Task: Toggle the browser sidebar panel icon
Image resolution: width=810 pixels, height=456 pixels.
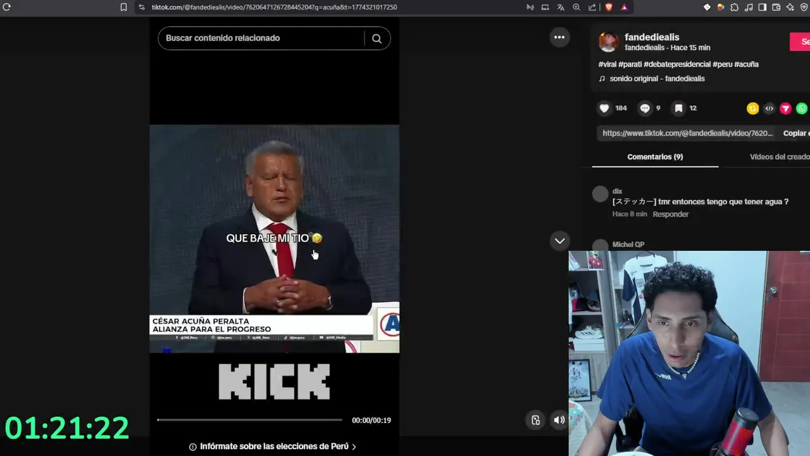Action: point(762,7)
